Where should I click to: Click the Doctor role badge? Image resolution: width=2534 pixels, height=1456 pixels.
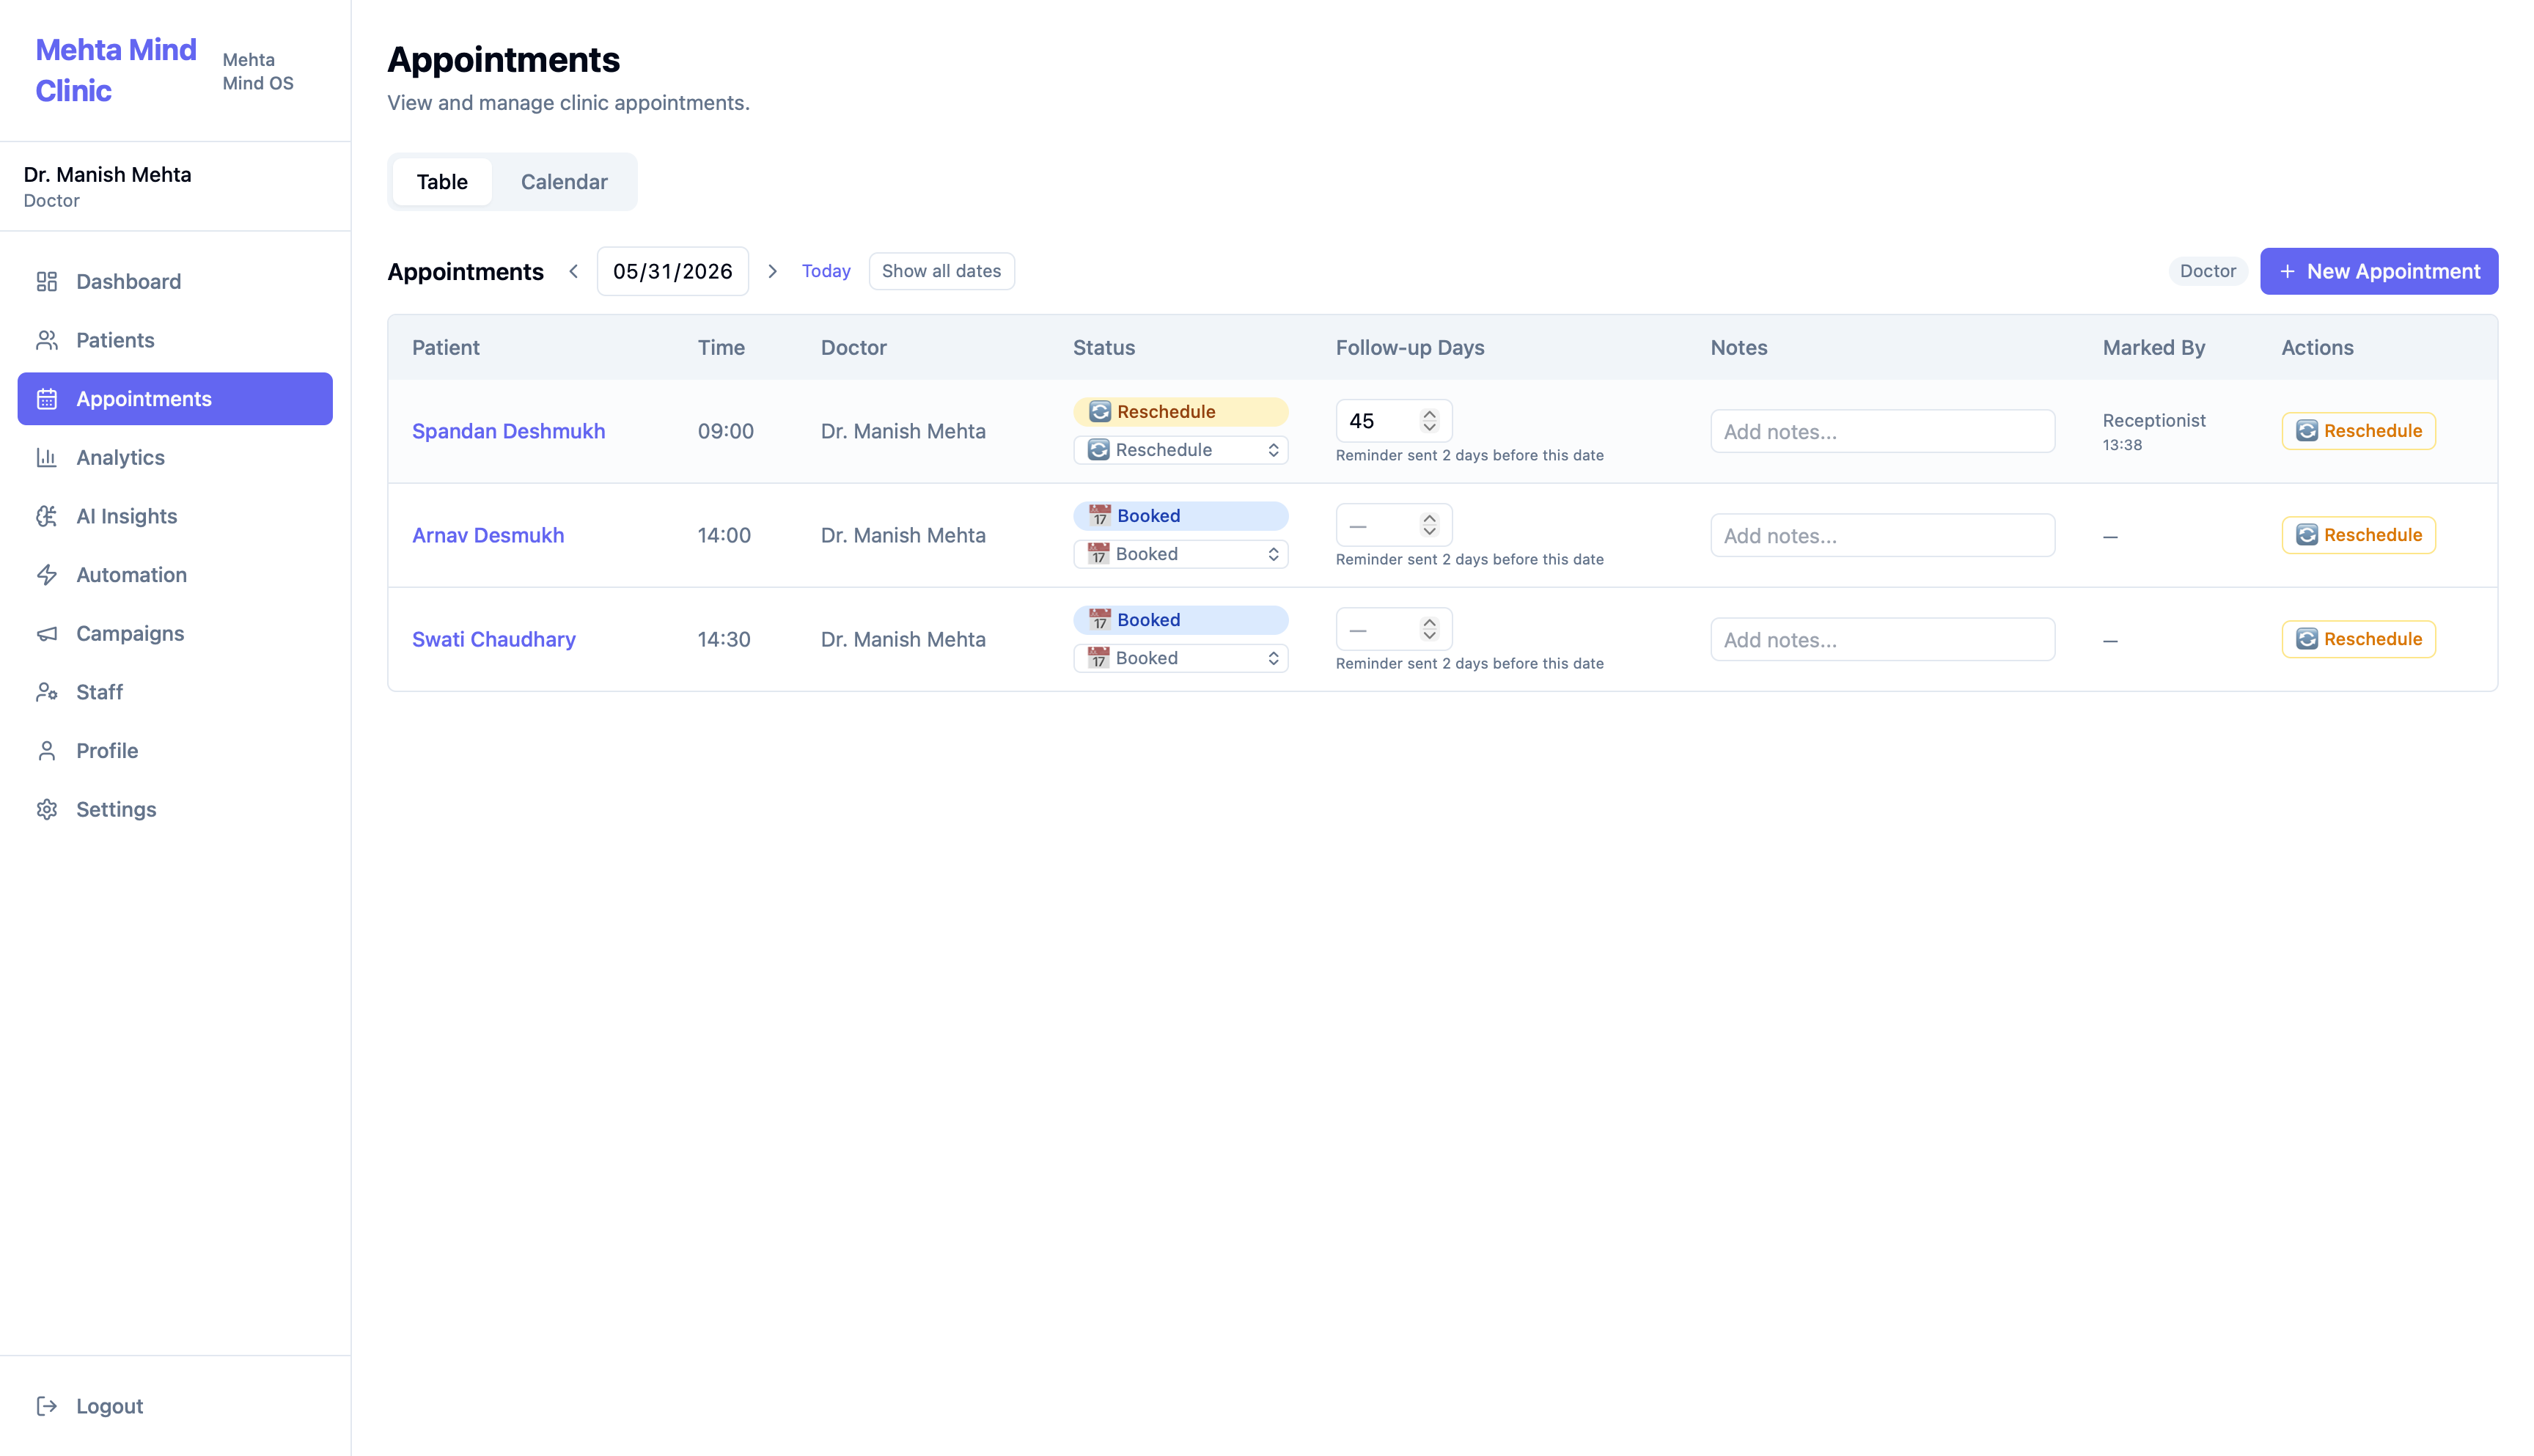coord(2207,271)
